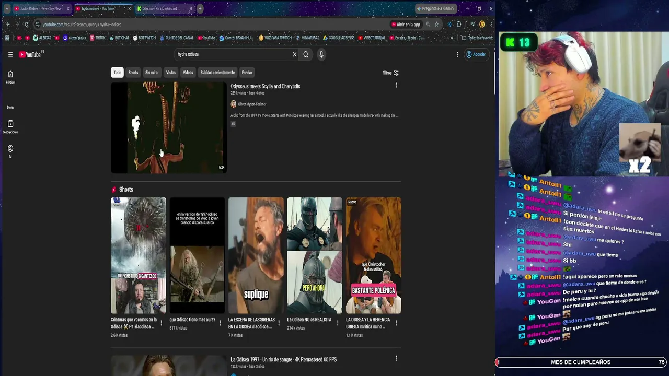669x376 pixels.
Task: Select the Shorts filter chip
Action: [x=133, y=73]
